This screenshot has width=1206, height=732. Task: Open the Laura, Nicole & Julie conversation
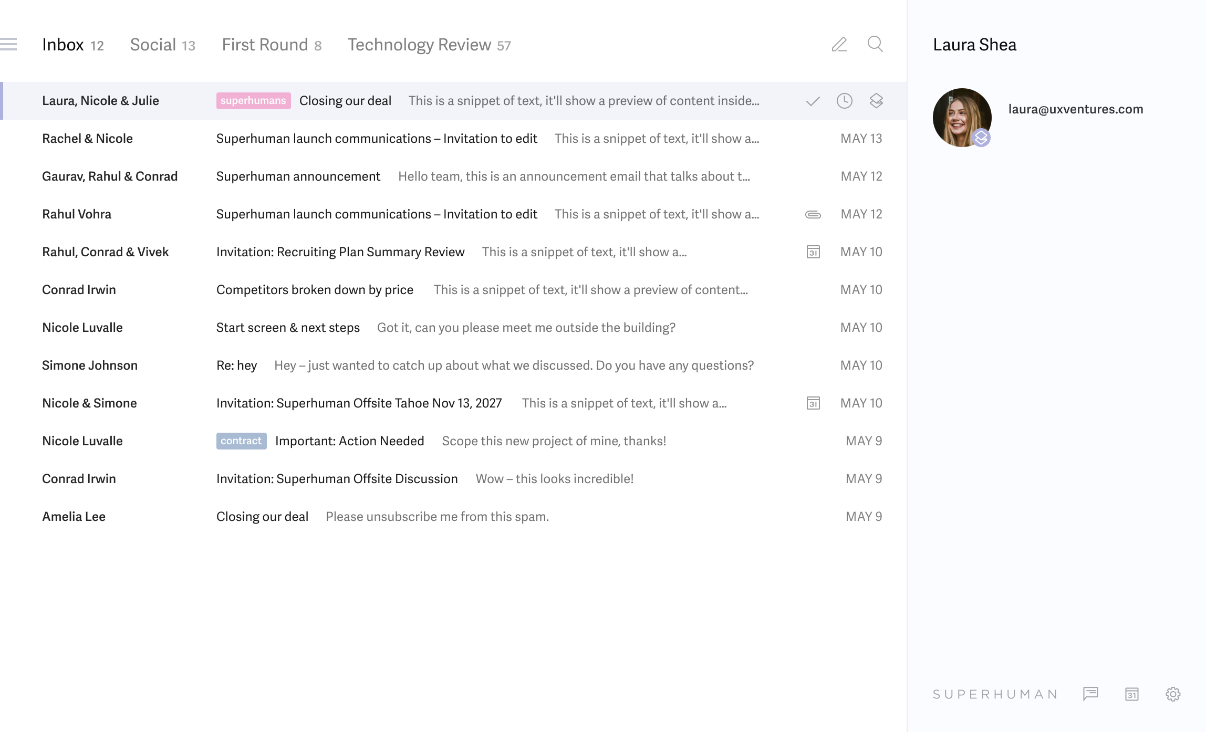tap(453, 101)
